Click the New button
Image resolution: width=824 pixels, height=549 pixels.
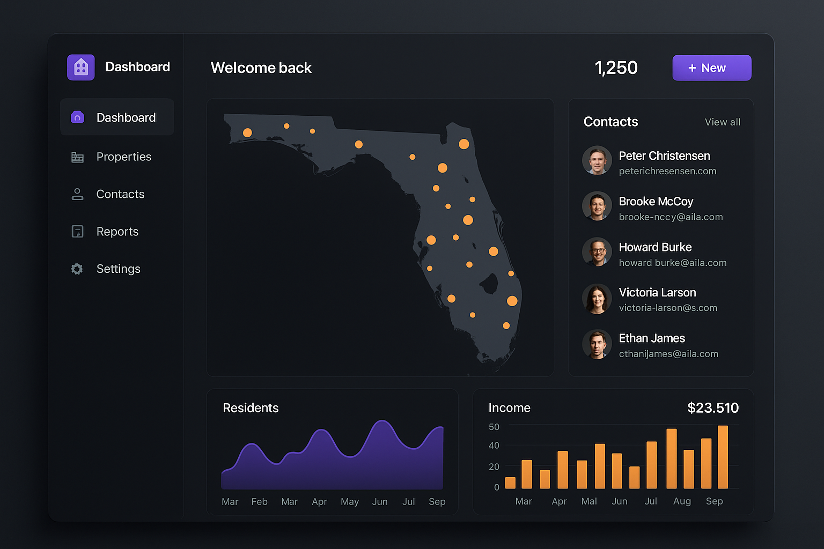712,68
